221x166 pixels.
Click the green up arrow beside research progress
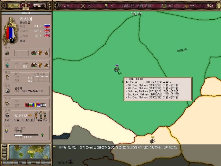pyautogui.click(x=42, y=135)
